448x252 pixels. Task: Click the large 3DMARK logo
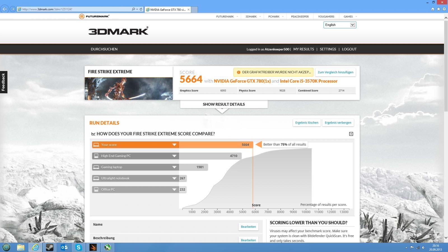coord(118,31)
